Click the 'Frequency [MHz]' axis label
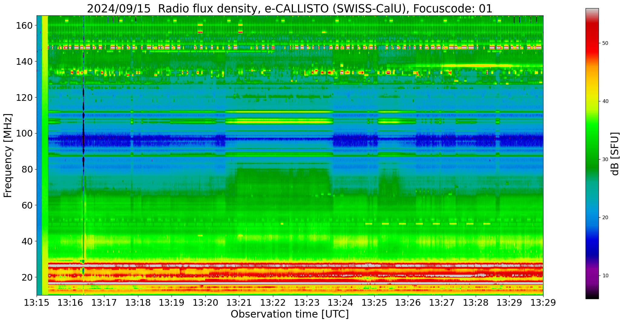This screenshot has width=624, height=323. click(8, 155)
